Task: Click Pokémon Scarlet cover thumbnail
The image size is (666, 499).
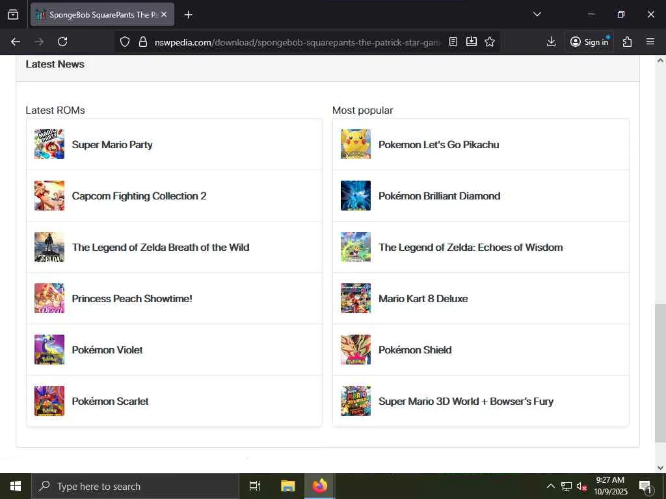Action: tap(49, 401)
